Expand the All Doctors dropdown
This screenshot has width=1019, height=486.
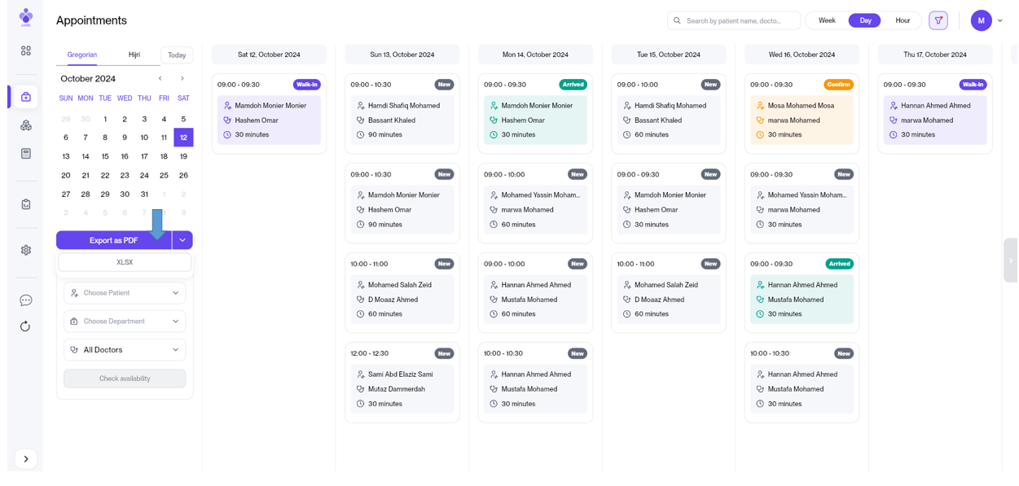[x=125, y=350]
